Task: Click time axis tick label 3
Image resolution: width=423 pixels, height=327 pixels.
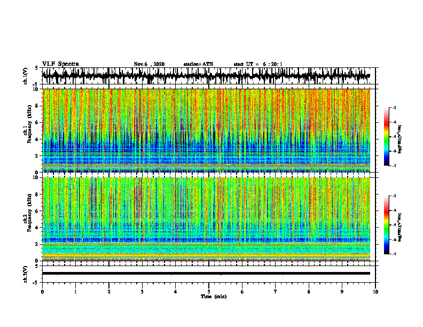Action: coord(142,292)
